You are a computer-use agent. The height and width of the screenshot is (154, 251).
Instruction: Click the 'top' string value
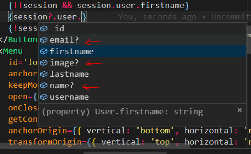point(162,142)
